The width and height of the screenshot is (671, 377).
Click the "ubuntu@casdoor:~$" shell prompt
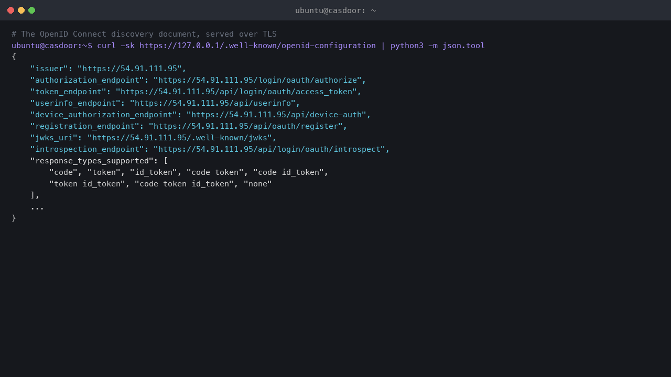pyautogui.click(x=52, y=46)
